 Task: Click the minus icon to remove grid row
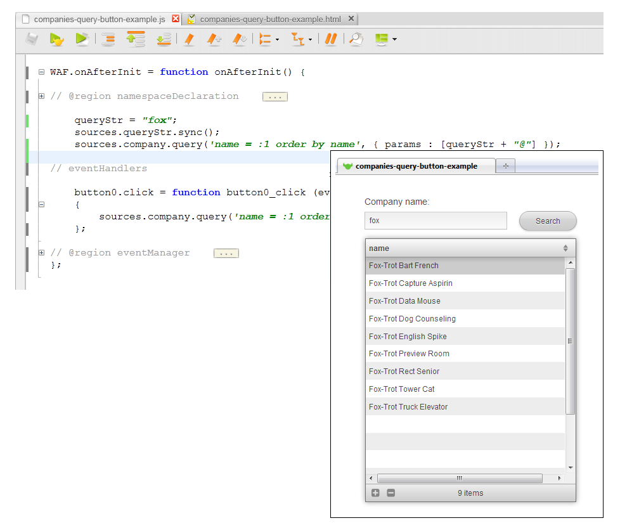pyautogui.click(x=391, y=493)
